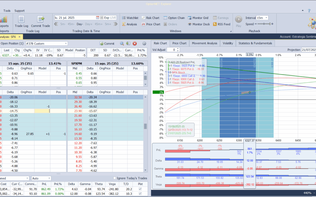Toggle Plot checkbox for the 862.49 PnL row
The image size is (316, 197).
(140, 189)
